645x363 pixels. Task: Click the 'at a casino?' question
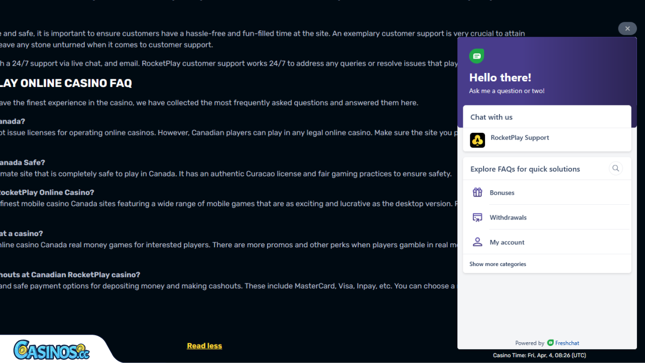point(21,233)
